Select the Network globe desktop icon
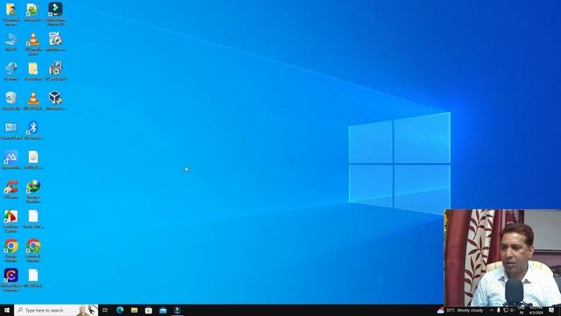 (x=11, y=71)
